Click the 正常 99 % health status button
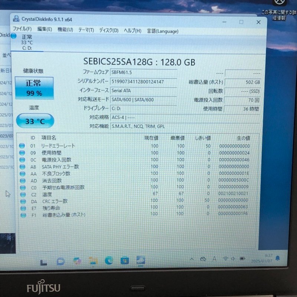The image size is (297, 297). point(34,88)
